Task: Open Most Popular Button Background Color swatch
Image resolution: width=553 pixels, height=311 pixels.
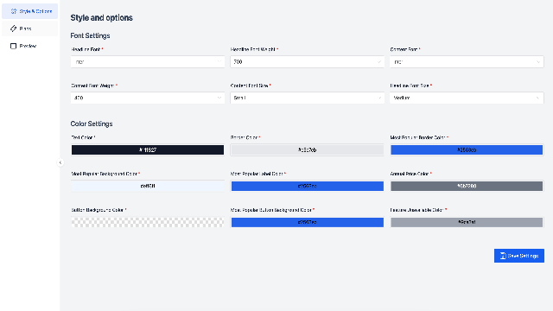Action: click(307, 222)
